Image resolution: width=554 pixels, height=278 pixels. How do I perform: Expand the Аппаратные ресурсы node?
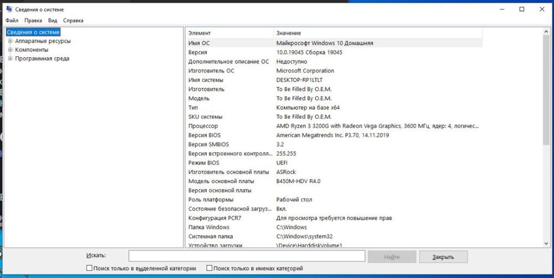pos(10,41)
